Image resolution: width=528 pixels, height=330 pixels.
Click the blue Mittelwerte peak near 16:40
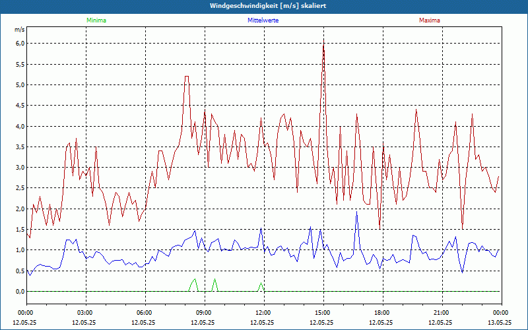356,212
